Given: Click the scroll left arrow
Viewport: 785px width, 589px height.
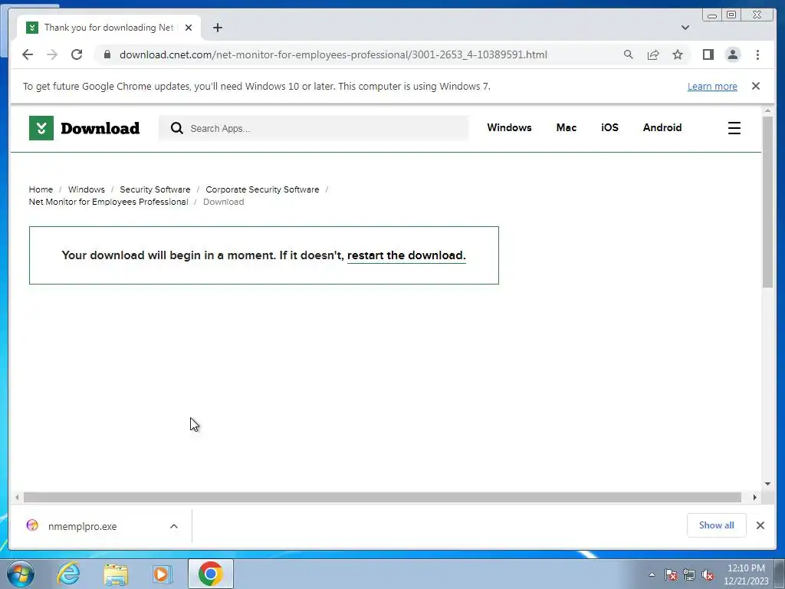Looking at the screenshot, I should click(x=17, y=497).
